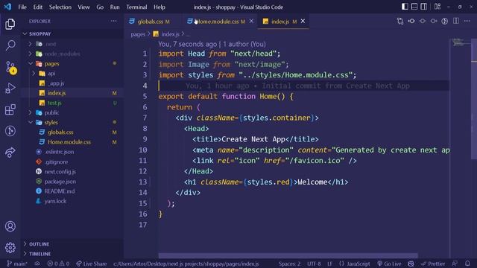
Task: Open test.js file in explorer
Action: [x=72, y=103]
